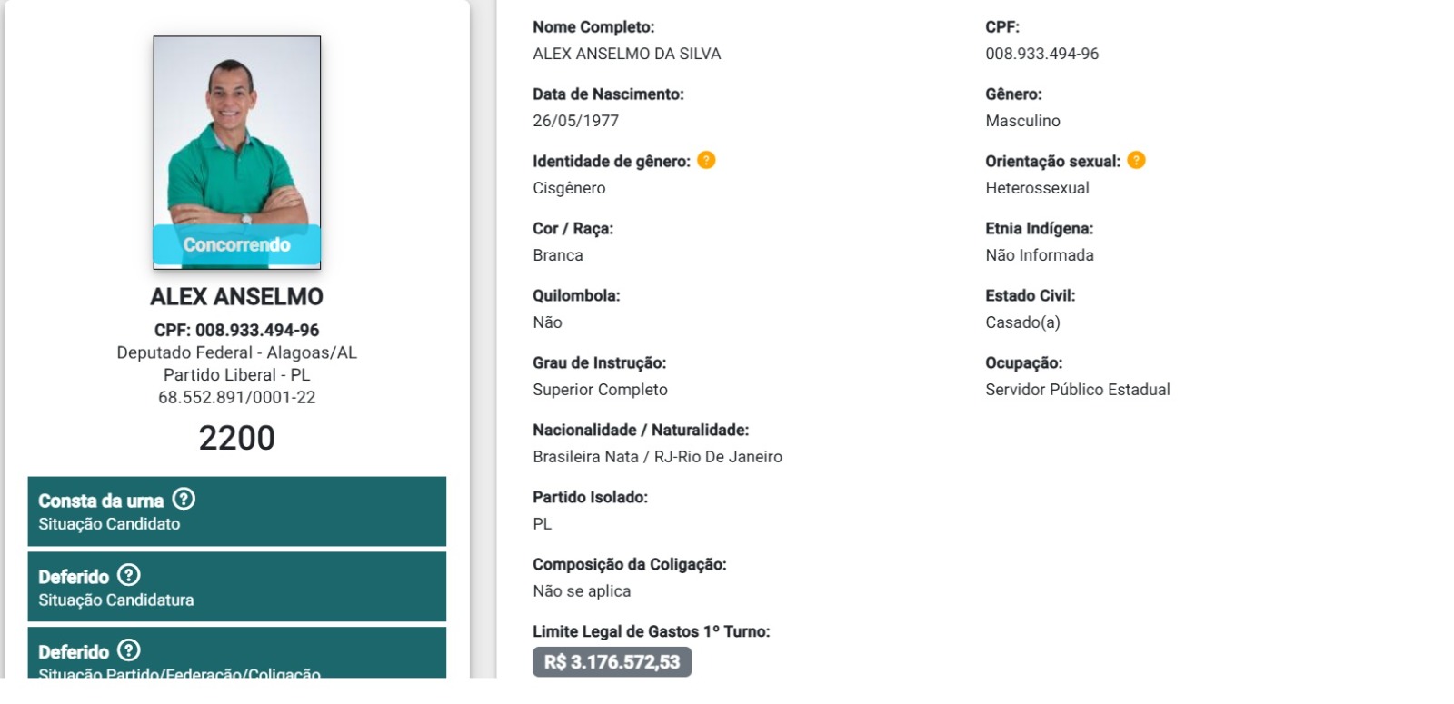Select the Consta da urna status panel
Image resolution: width=1454 pixels, height=704 pixels.
coord(236,511)
